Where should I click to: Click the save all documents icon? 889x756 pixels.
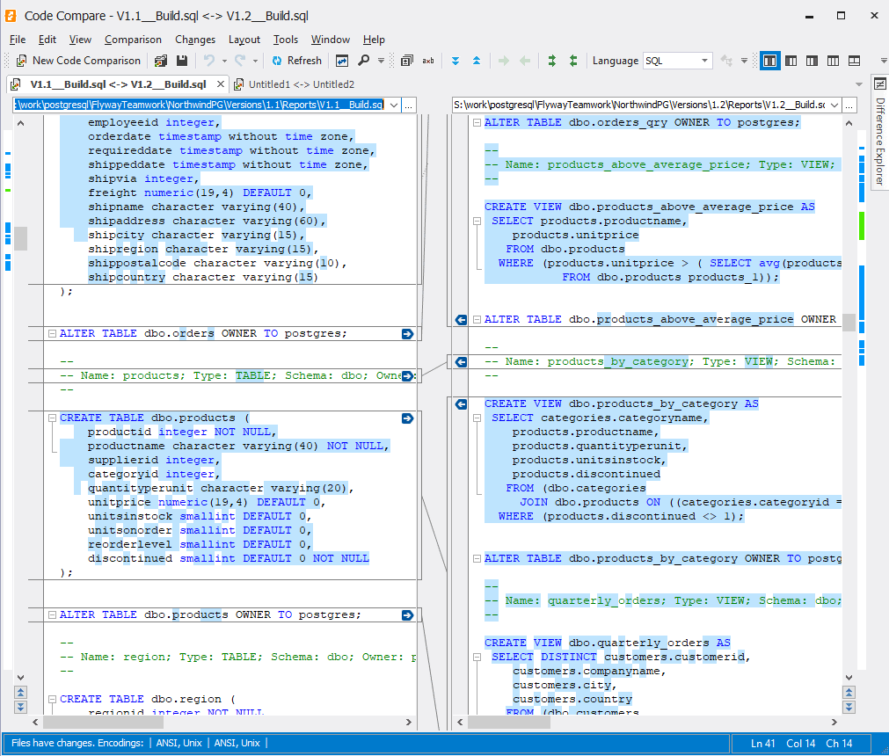click(x=161, y=61)
